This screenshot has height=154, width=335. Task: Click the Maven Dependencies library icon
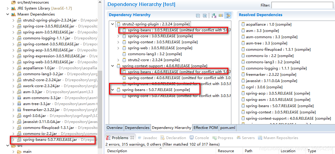[x=14, y=14]
